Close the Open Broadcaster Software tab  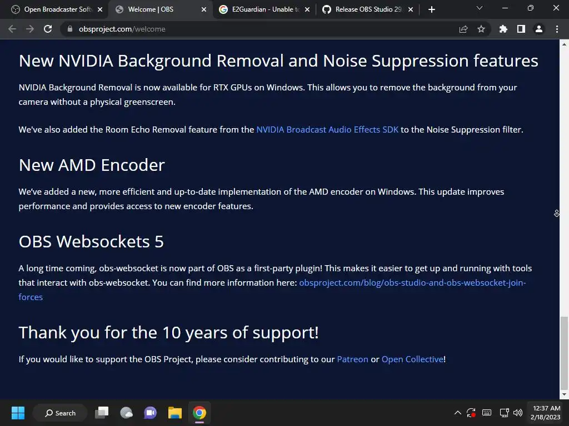click(100, 9)
